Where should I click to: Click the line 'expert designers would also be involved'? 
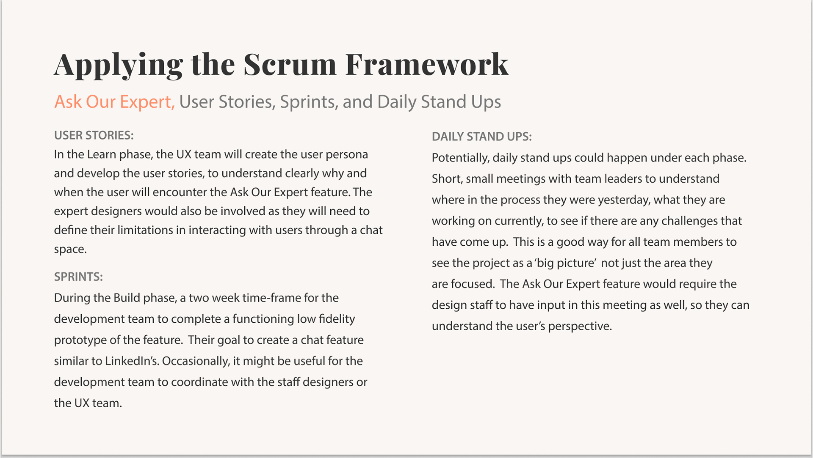tap(212, 211)
